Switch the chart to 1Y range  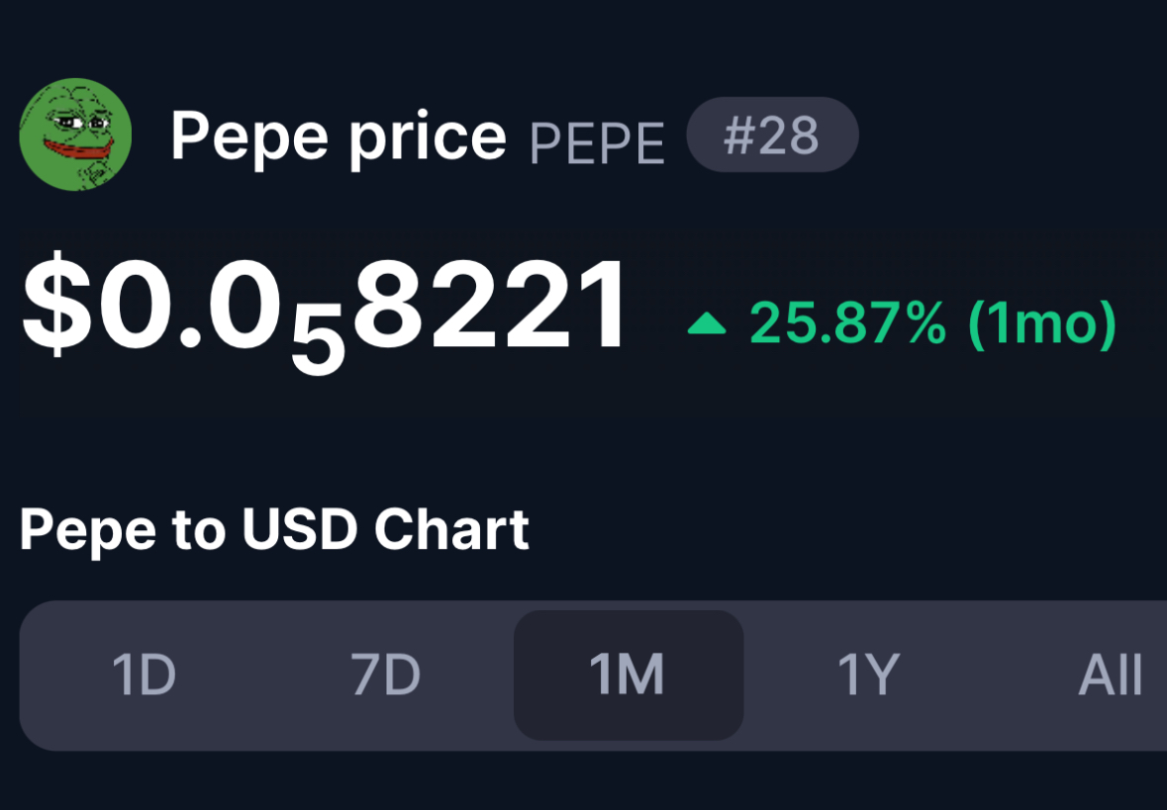click(868, 675)
